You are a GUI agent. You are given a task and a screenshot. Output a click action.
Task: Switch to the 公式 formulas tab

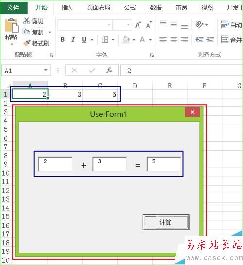click(x=130, y=8)
